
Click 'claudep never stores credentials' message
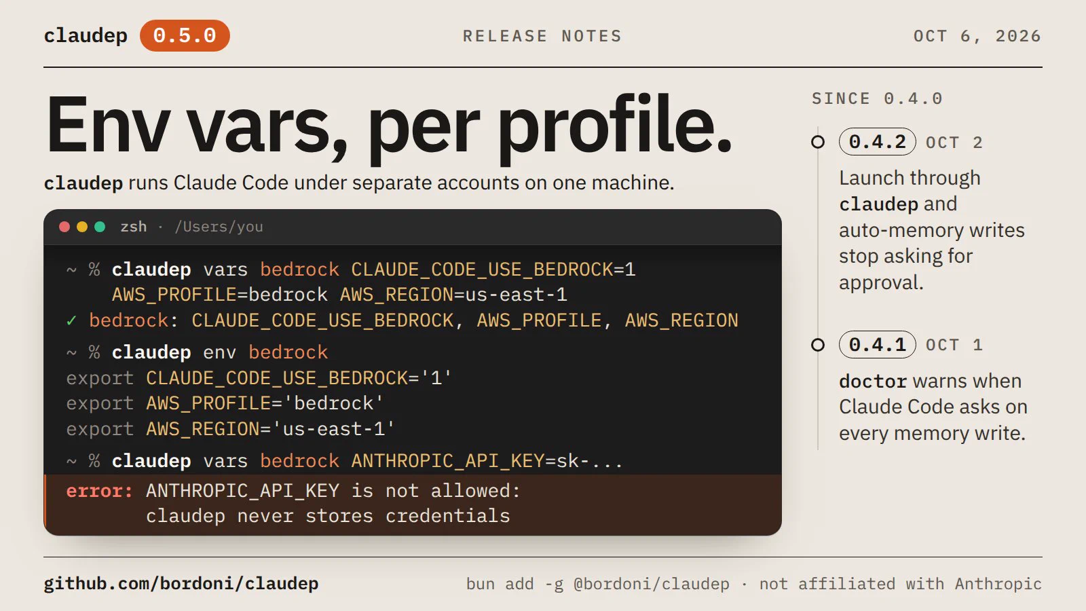pyautogui.click(x=328, y=516)
